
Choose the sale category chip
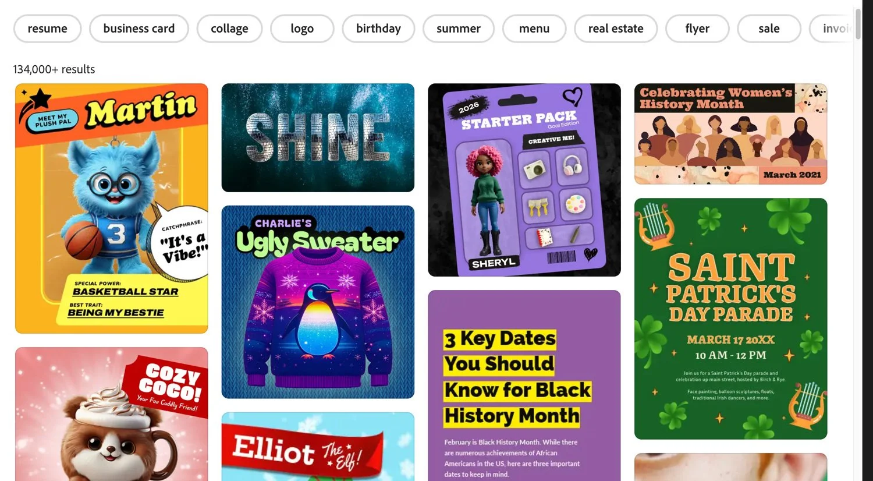point(769,29)
